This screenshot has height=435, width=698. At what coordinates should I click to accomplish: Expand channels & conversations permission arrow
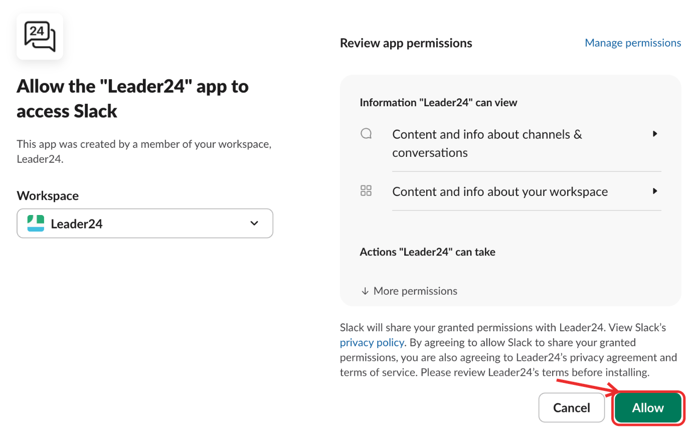pyautogui.click(x=655, y=134)
